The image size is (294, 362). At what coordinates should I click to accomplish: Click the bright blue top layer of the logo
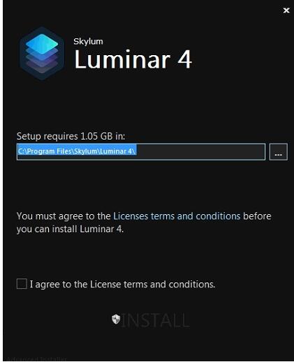(x=42, y=44)
